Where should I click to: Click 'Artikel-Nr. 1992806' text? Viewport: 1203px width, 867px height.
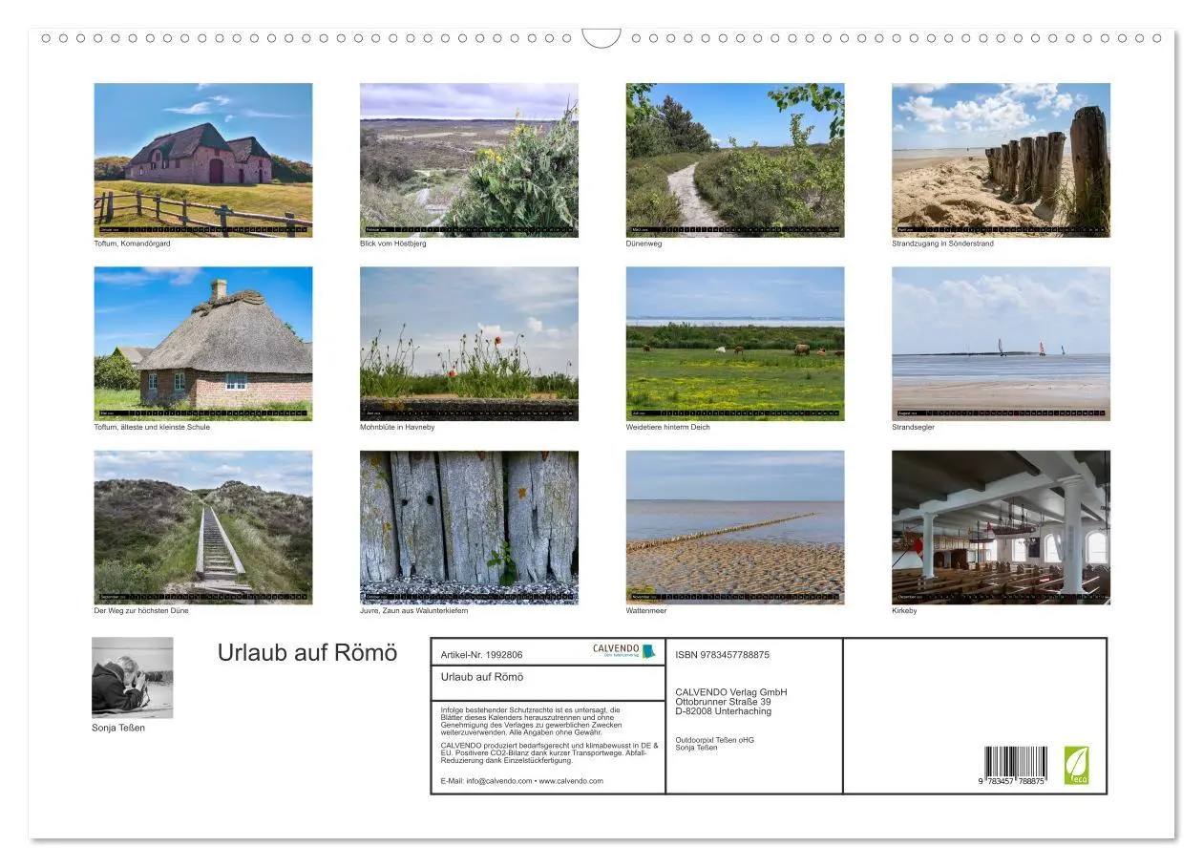click(x=482, y=655)
